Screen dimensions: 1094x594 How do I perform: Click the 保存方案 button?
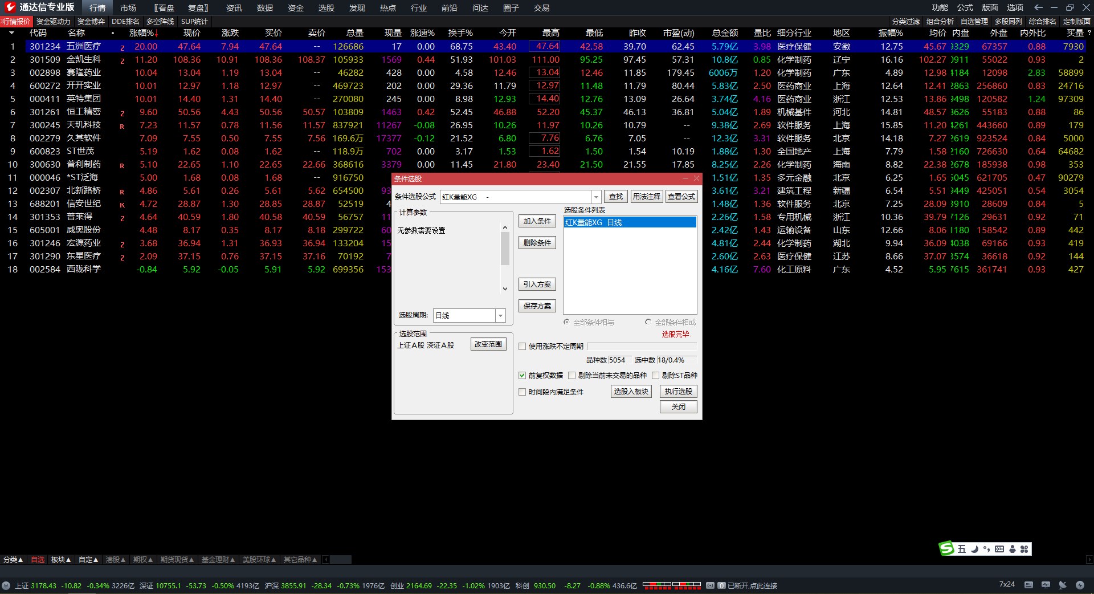click(537, 306)
